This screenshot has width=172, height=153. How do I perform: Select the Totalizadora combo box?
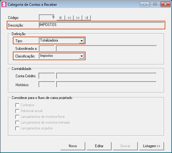[x=62, y=41]
